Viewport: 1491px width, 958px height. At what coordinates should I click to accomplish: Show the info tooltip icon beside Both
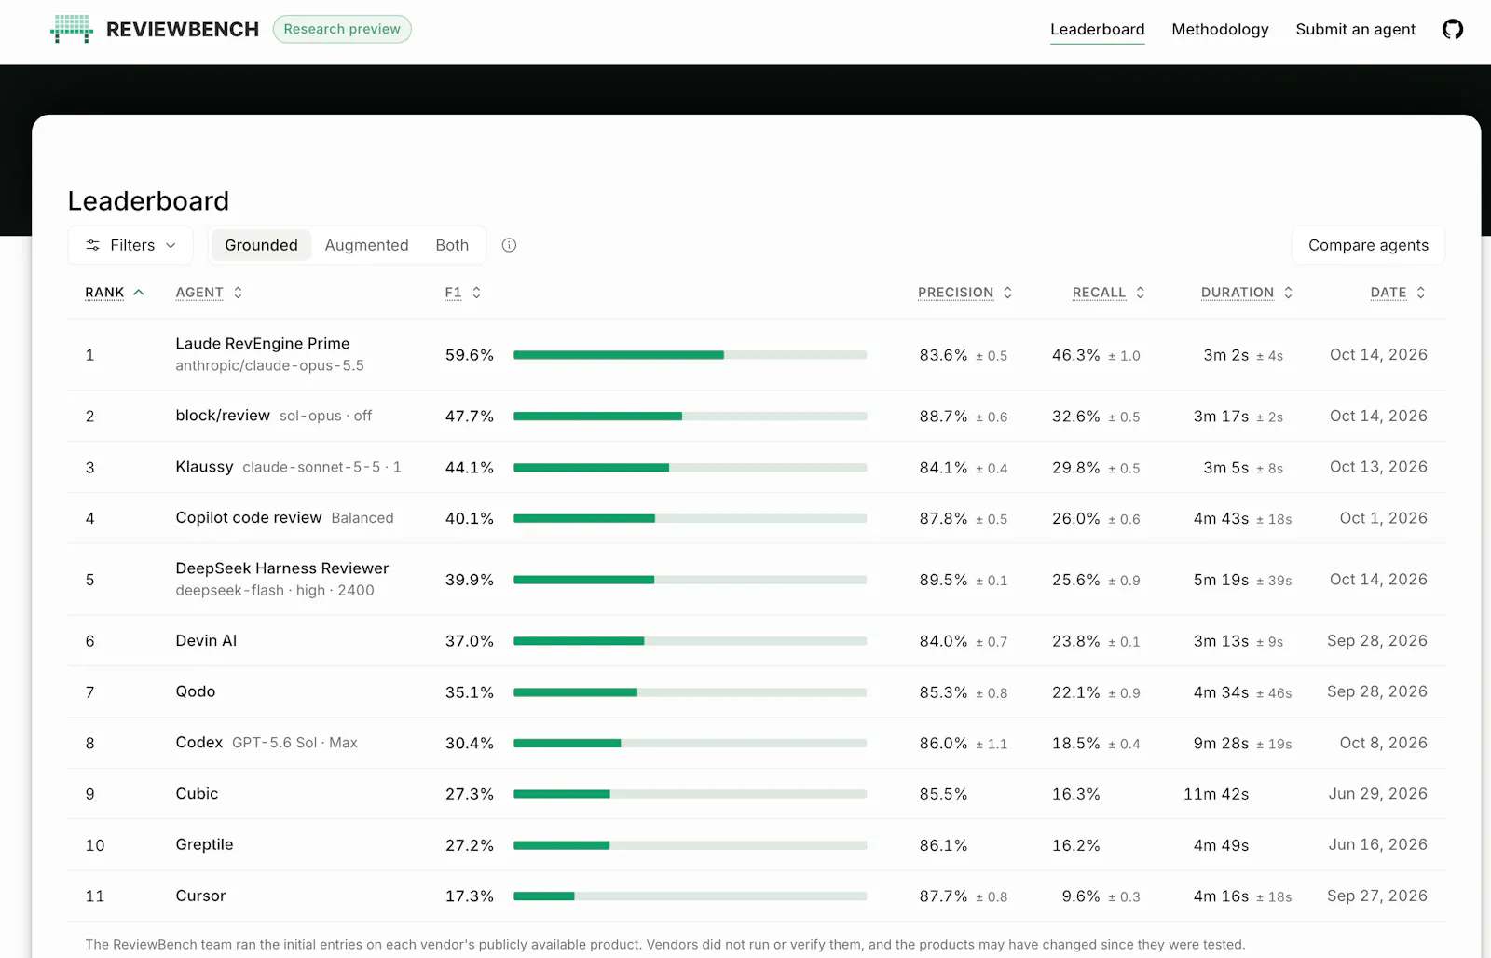(x=509, y=245)
